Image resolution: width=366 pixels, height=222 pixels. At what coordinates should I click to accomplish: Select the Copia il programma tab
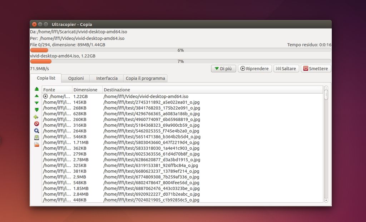[145, 78]
